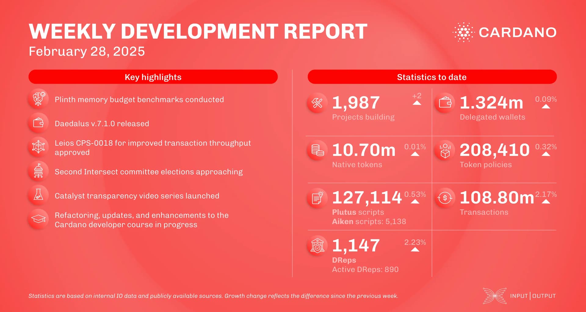The height and width of the screenshot is (312, 586).
Task: Click the 108.80m transactions figure
Action: [x=497, y=198]
